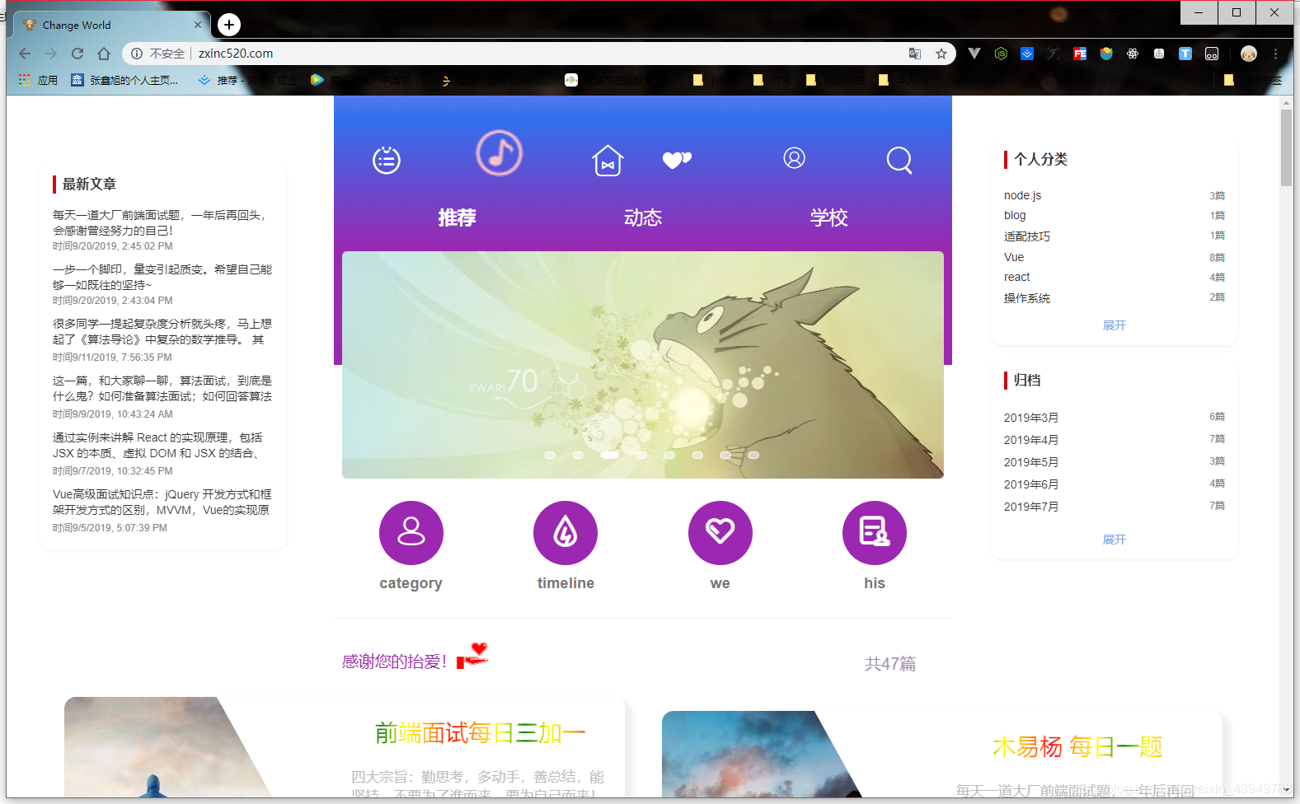Screen dimensions: 1300x804
Task: Open the browser home page button
Action: pos(104,54)
